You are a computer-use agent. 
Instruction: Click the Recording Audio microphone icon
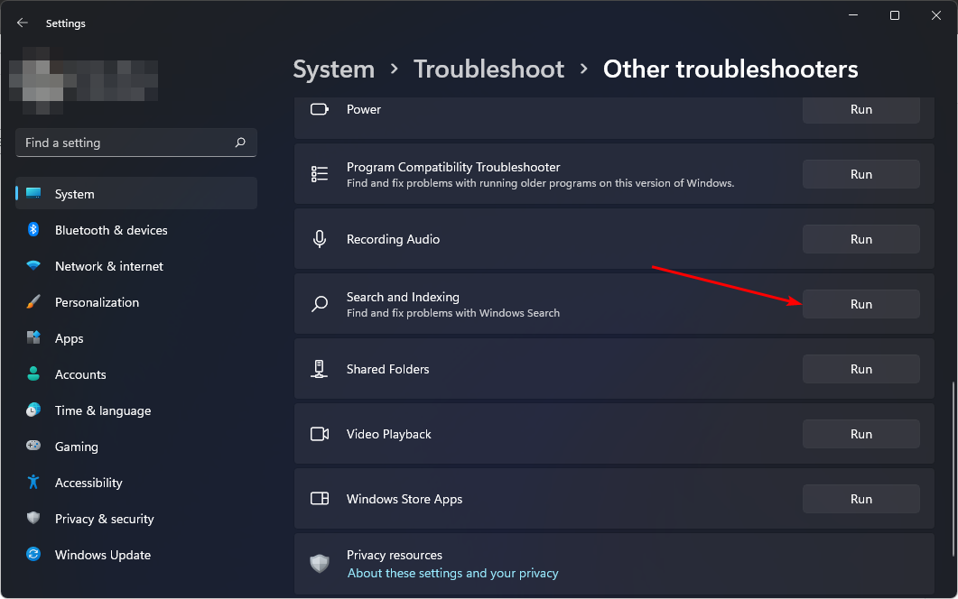(x=320, y=239)
